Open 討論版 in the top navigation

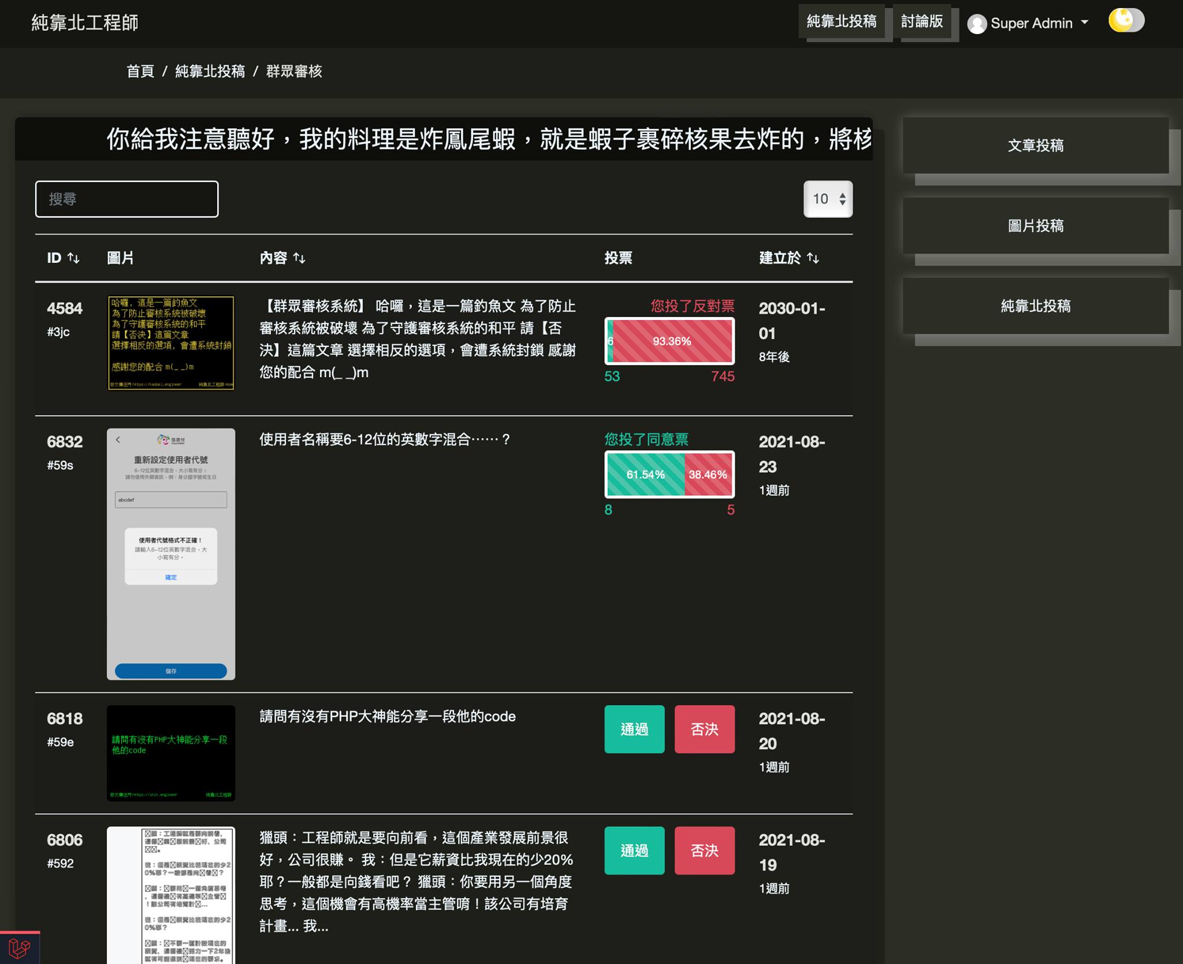922,21
